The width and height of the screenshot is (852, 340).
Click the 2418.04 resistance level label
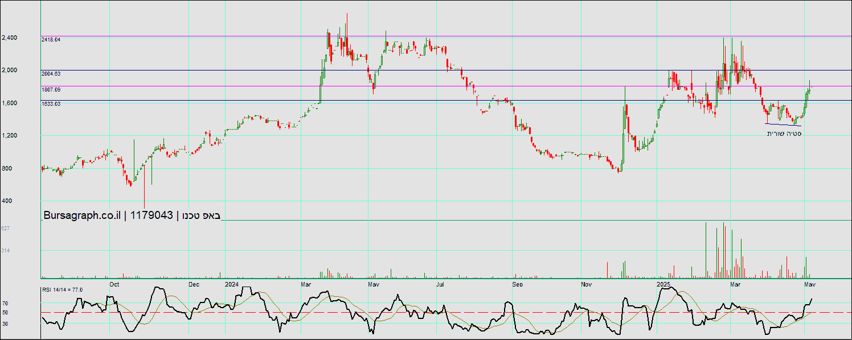pos(51,40)
